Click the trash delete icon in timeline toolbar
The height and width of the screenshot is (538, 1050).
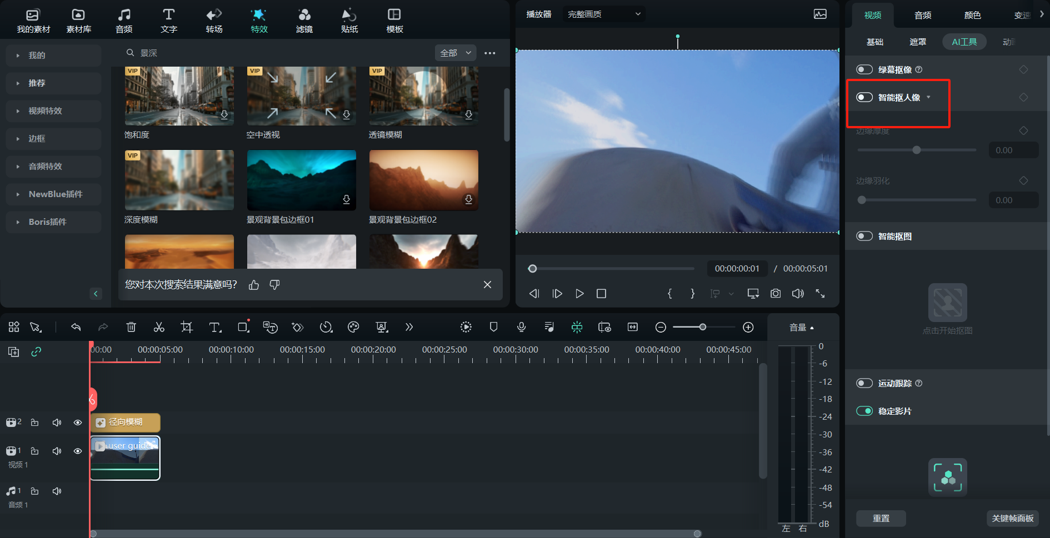point(131,327)
